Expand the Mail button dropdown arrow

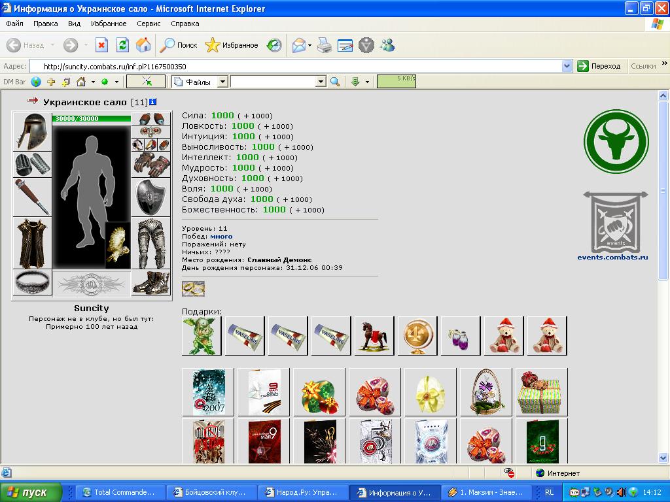[309, 45]
